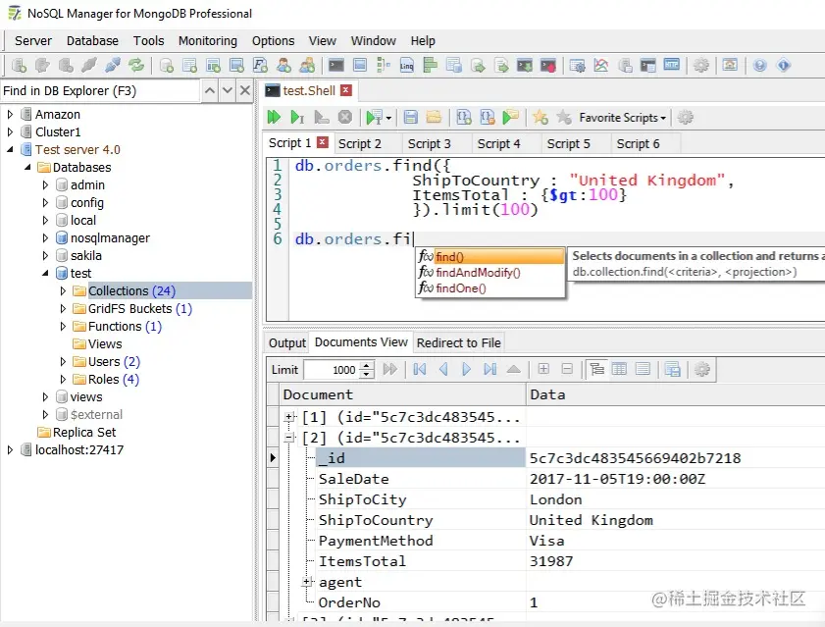
Task: Go to first page of documents
Action: click(419, 369)
